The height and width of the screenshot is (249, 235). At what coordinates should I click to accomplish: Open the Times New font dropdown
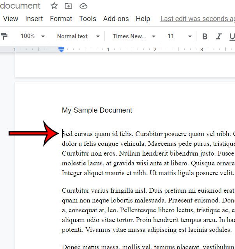coord(134,36)
